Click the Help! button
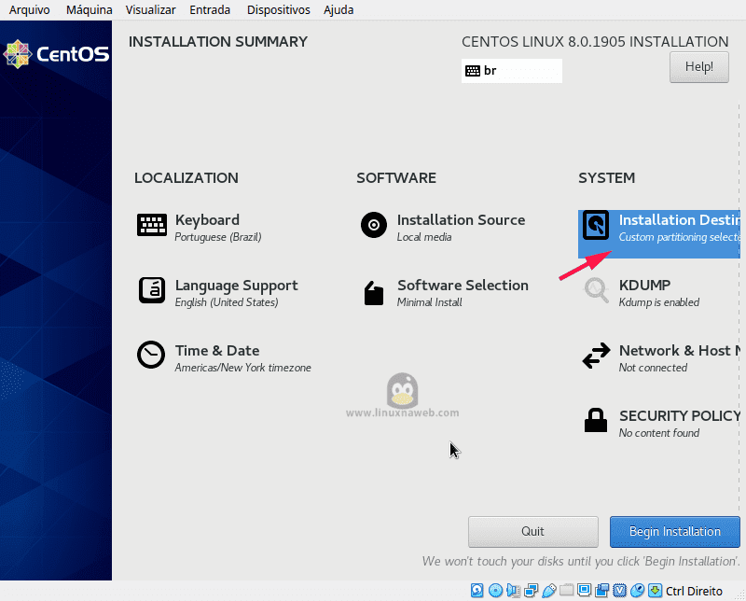This screenshot has width=746, height=601. click(698, 67)
